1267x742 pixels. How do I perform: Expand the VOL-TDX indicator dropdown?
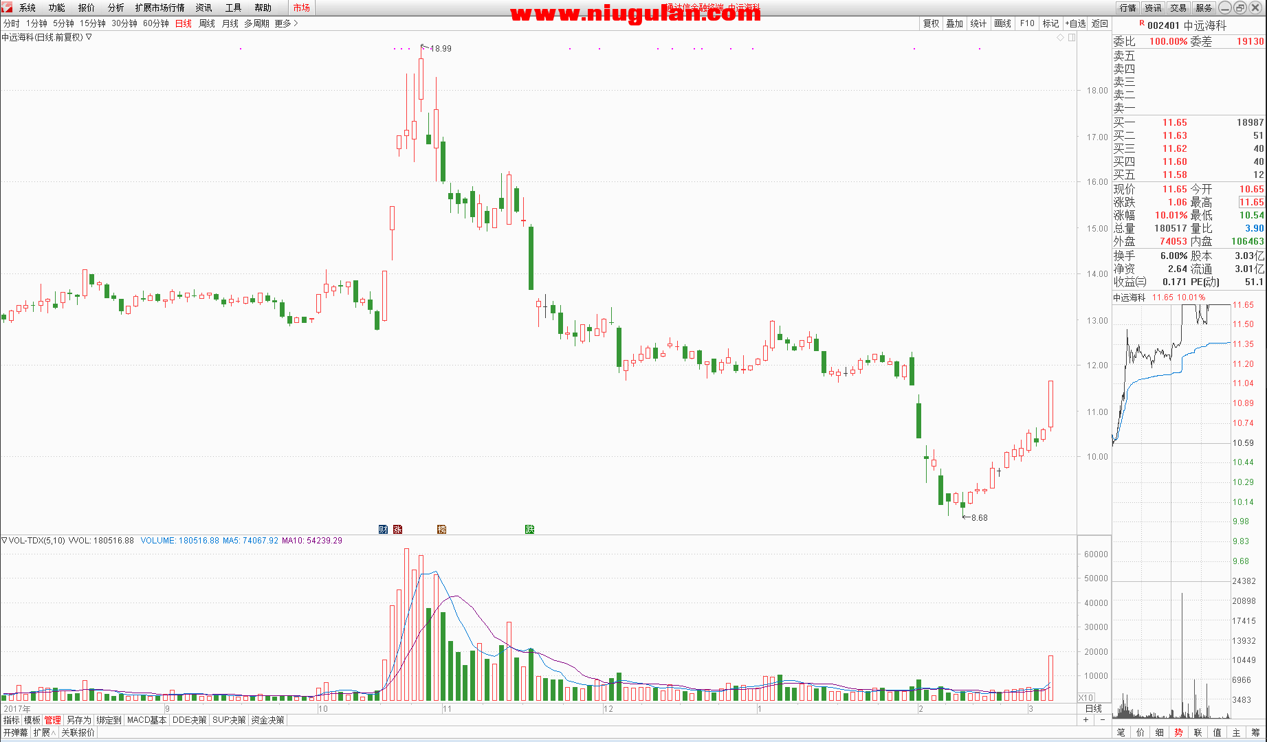(4, 541)
